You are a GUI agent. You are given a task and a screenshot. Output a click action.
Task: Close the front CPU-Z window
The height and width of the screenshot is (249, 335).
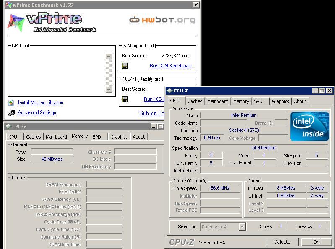[x=330, y=91]
